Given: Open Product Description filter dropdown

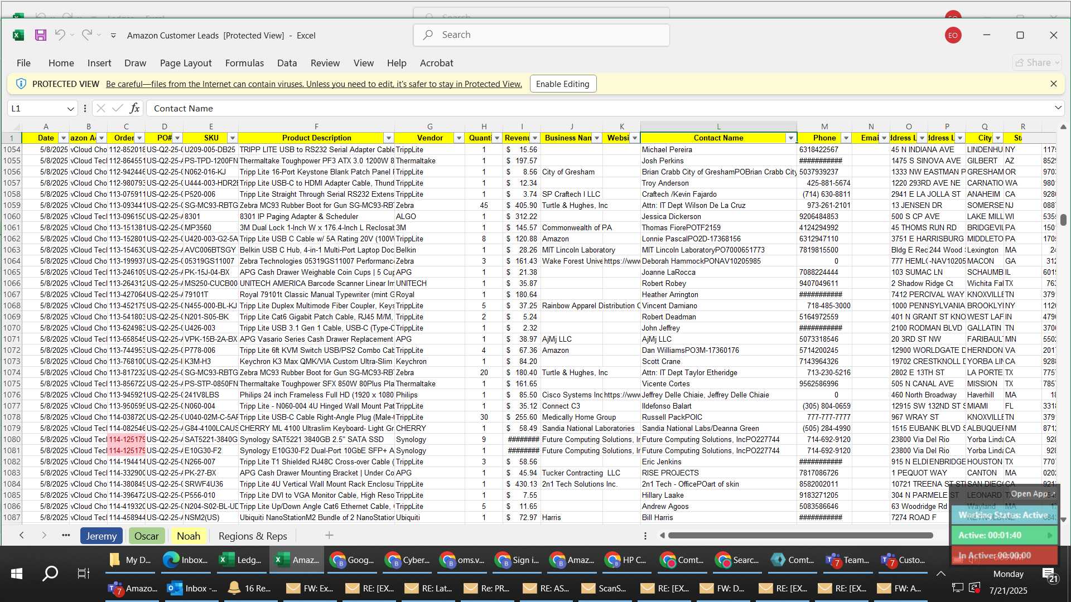Looking at the screenshot, I should pos(388,138).
